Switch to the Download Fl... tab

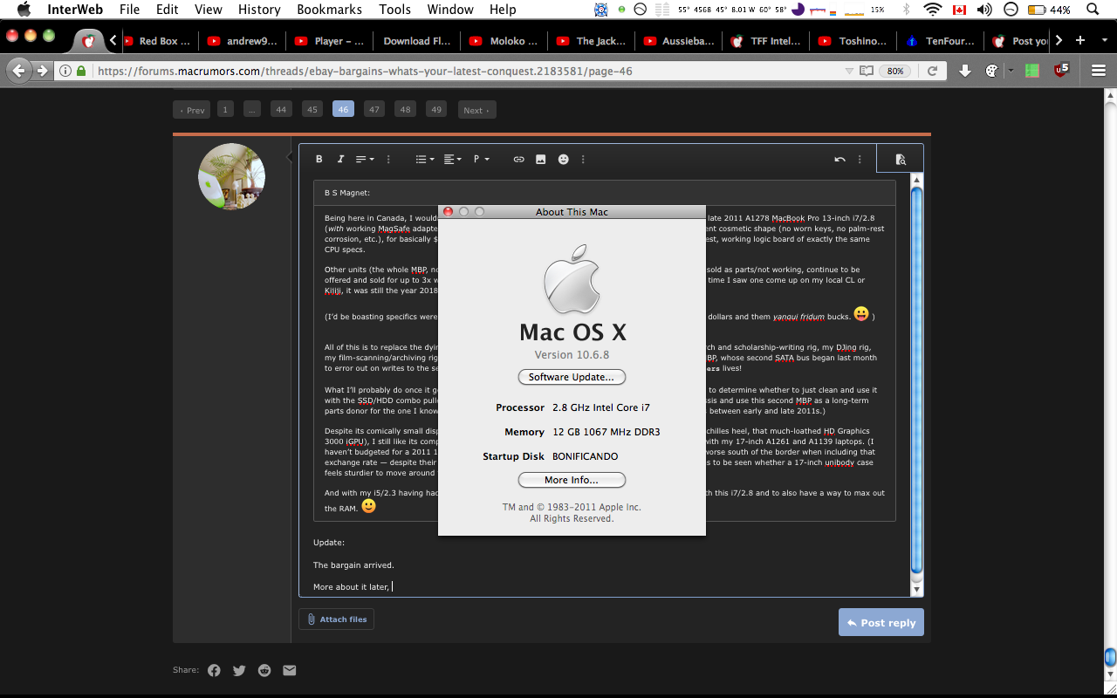(x=417, y=41)
